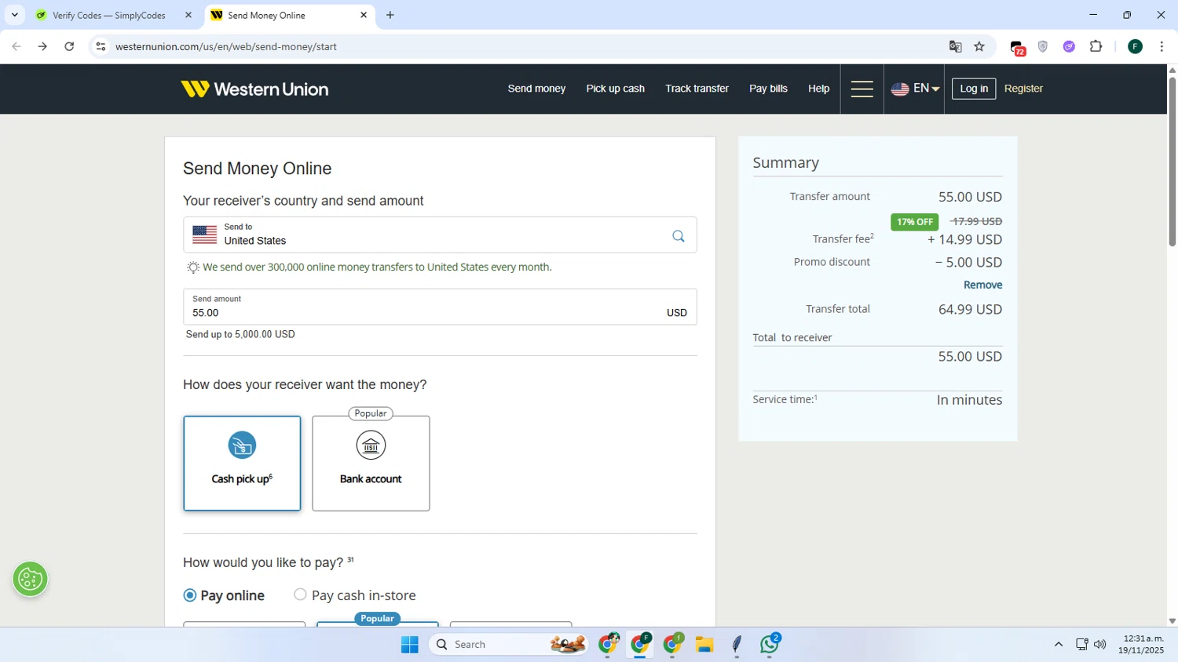Viewport: 1178px width, 662px height.
Task: Open the Windows Start menu
Action: 410,645
